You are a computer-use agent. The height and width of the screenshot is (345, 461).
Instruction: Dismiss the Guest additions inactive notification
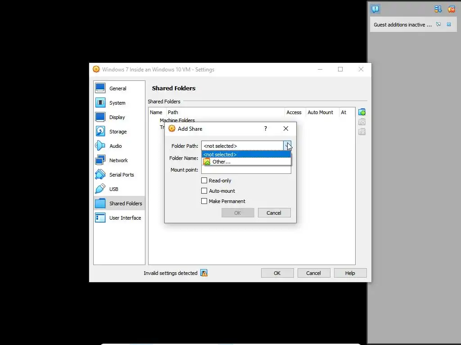click(x=449, y=24)
